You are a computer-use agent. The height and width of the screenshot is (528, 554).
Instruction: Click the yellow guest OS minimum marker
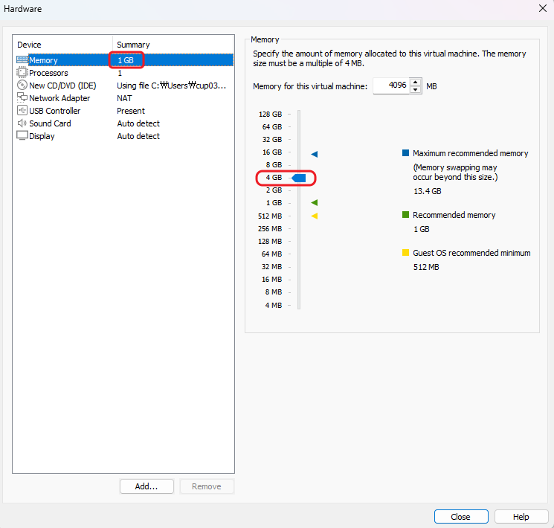(314, 216)
